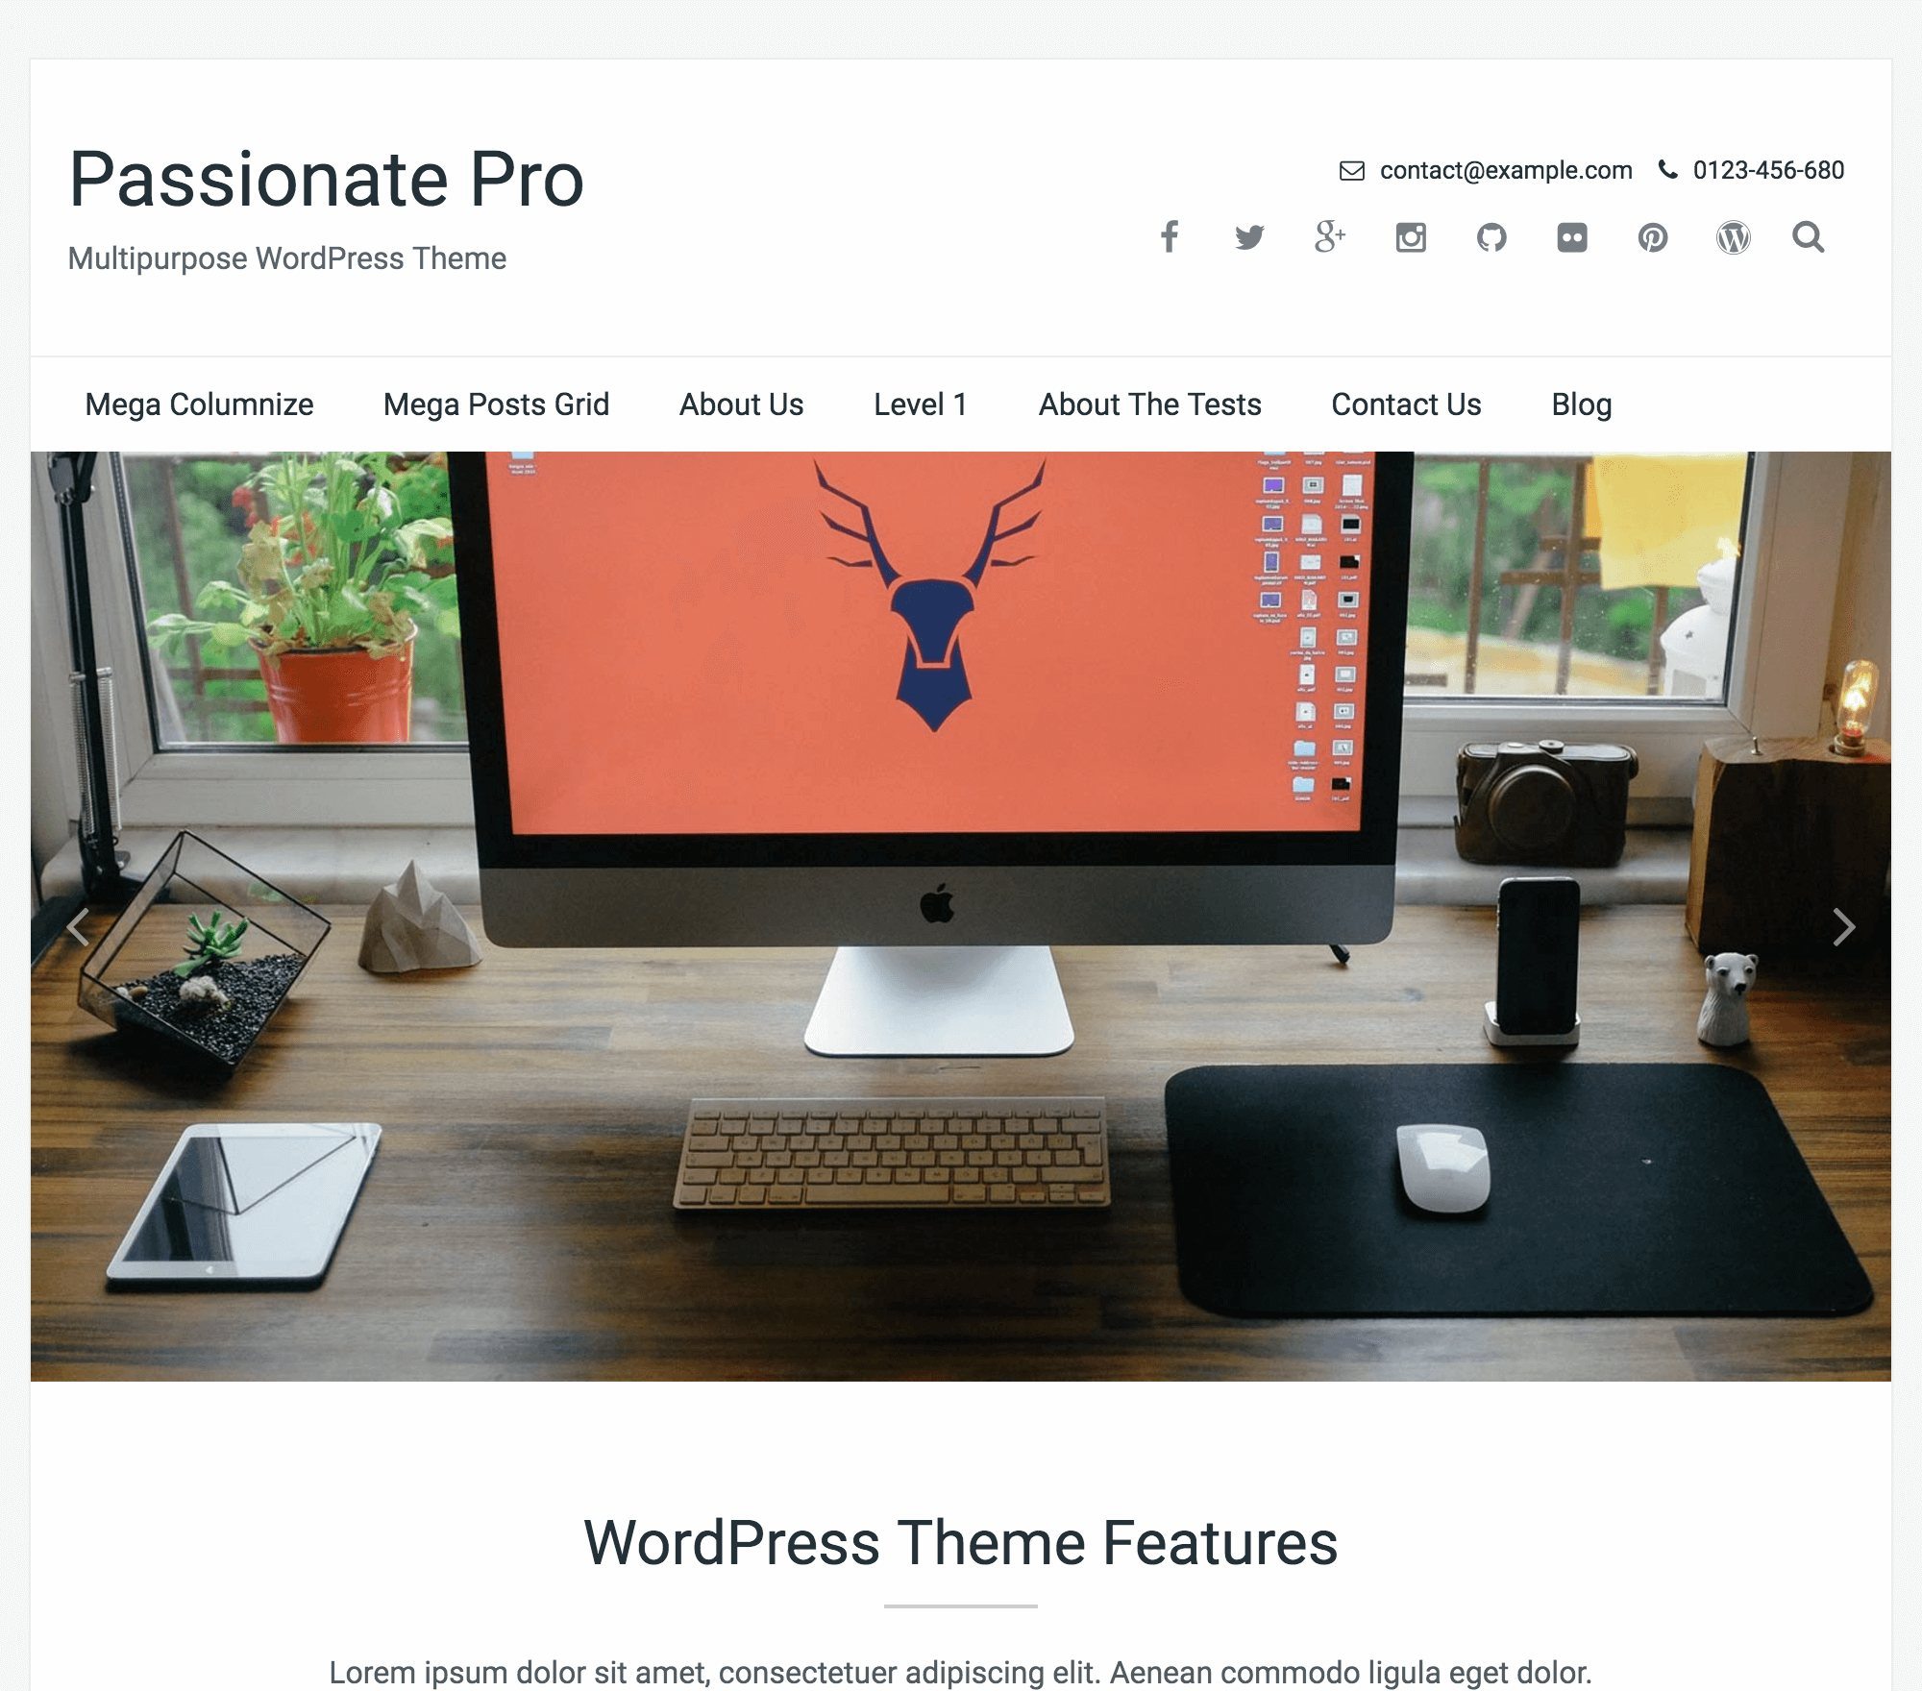Expand the Level 1 dropdown
The height and width of the screenshot is (1691, 1922).
[x=920, y=405]
